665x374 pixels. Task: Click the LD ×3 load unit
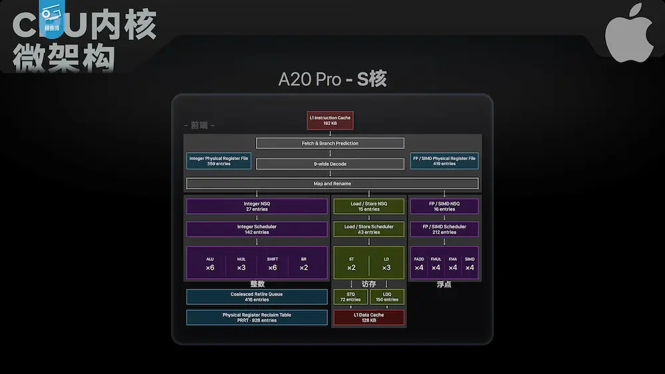tap(386, 264)
